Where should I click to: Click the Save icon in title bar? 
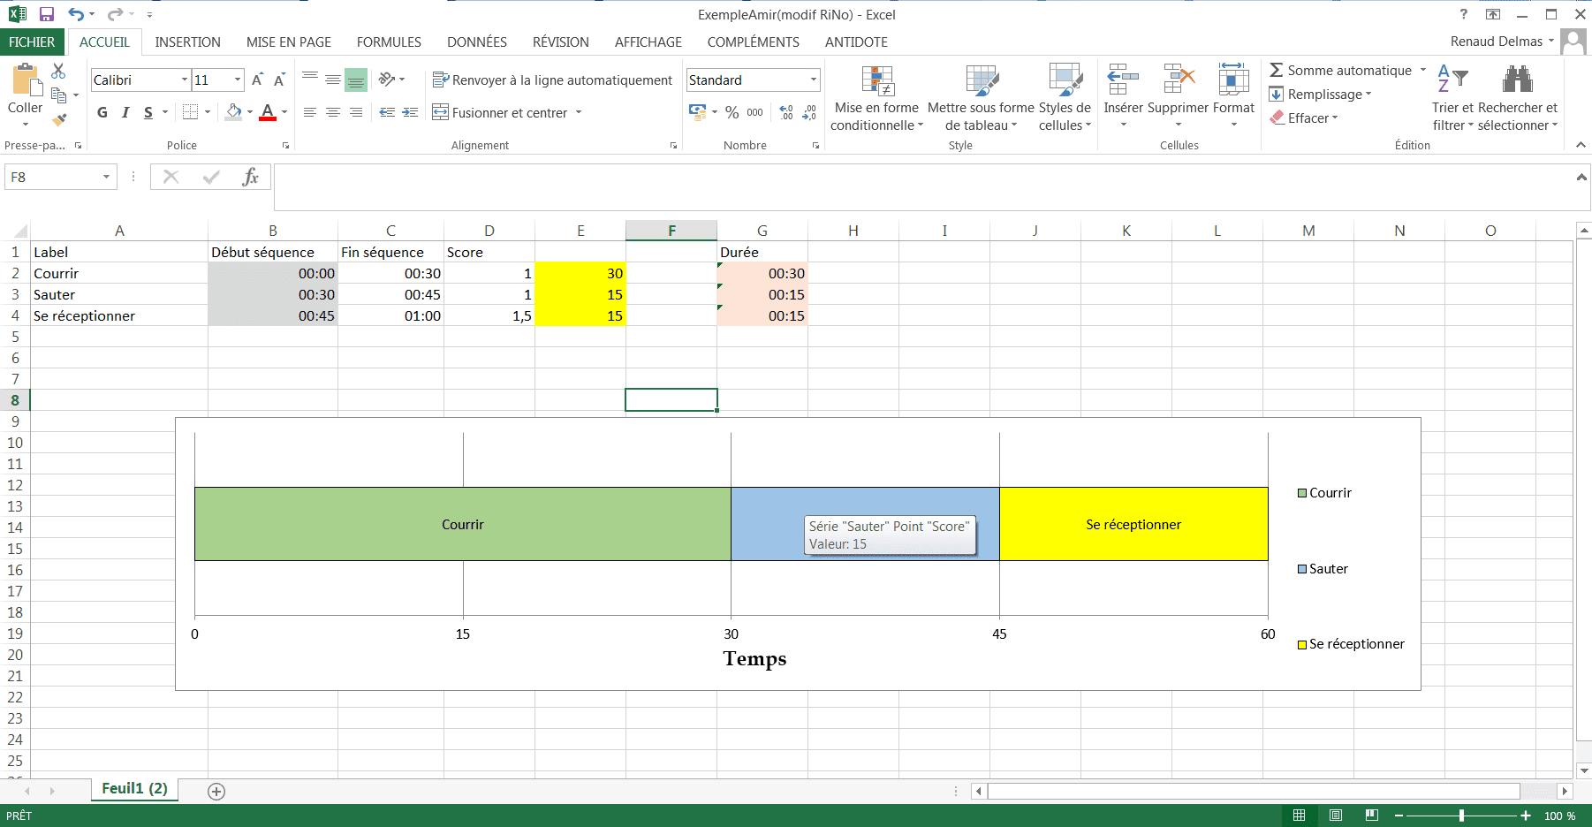pos(47,14)
